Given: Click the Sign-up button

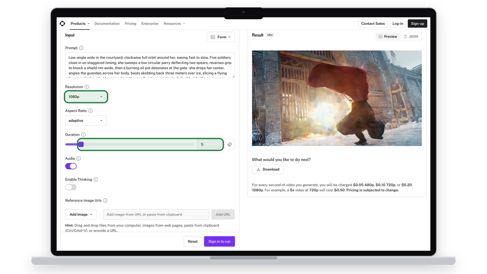Looking at the screenshot, I should 417,24.
